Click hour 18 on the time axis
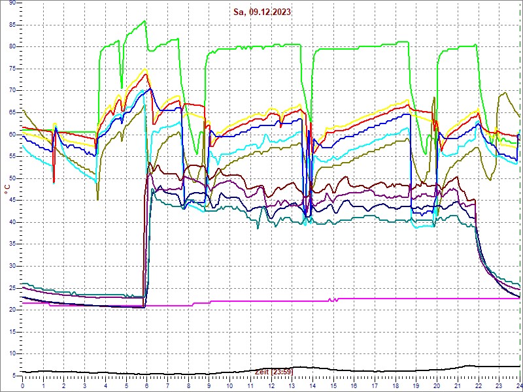The height and width of the screenshot is (392, 523). coord(396,385)
